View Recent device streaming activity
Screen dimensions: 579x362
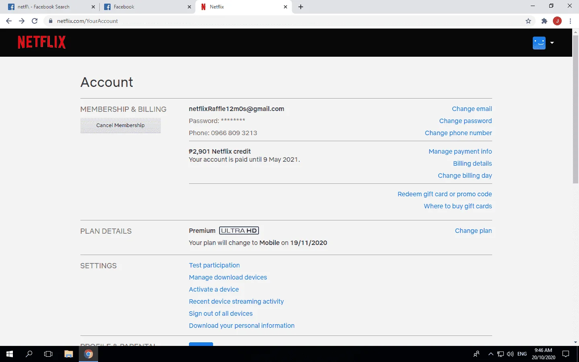(x=236, y=301)
